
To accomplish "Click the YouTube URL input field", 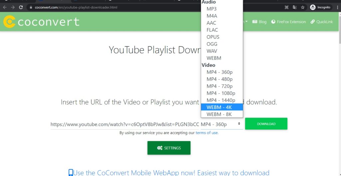I will (125, 124).
